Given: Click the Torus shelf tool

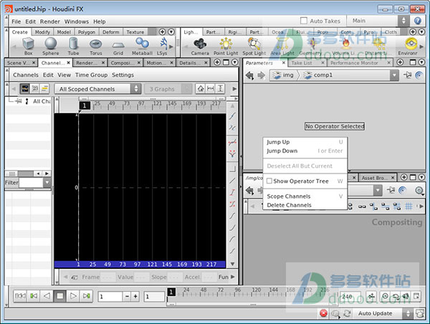Looking at the screenshot, I should click(x=96, y=46).
